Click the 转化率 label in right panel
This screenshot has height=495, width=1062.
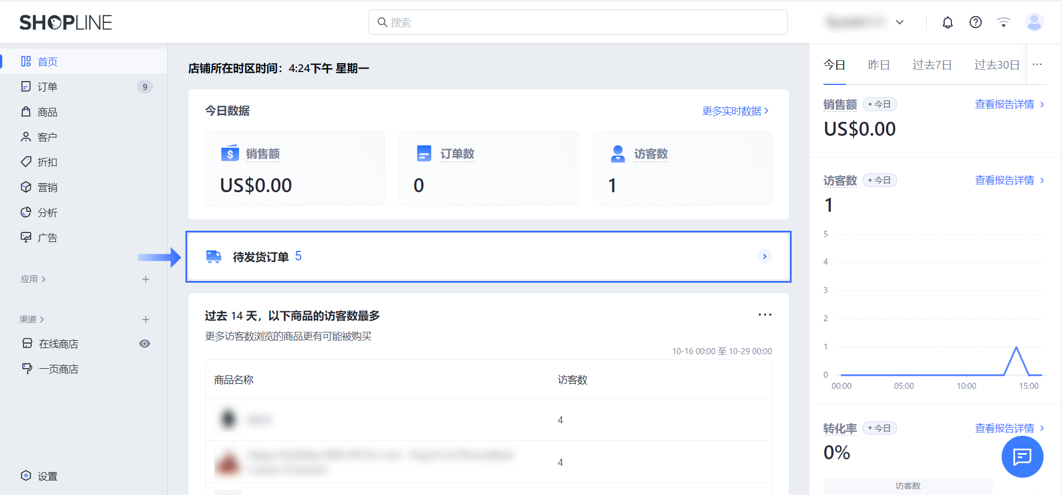click(840, 429)
